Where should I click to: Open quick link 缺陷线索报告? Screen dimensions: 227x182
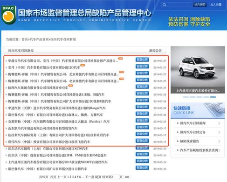pos(189,141)
